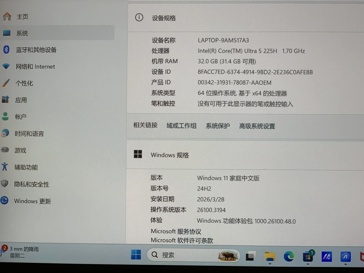This screenshot has width=364, height=273.
Task: Open 蓝牙和其他设备 settings
Action: tap(36, 50)
